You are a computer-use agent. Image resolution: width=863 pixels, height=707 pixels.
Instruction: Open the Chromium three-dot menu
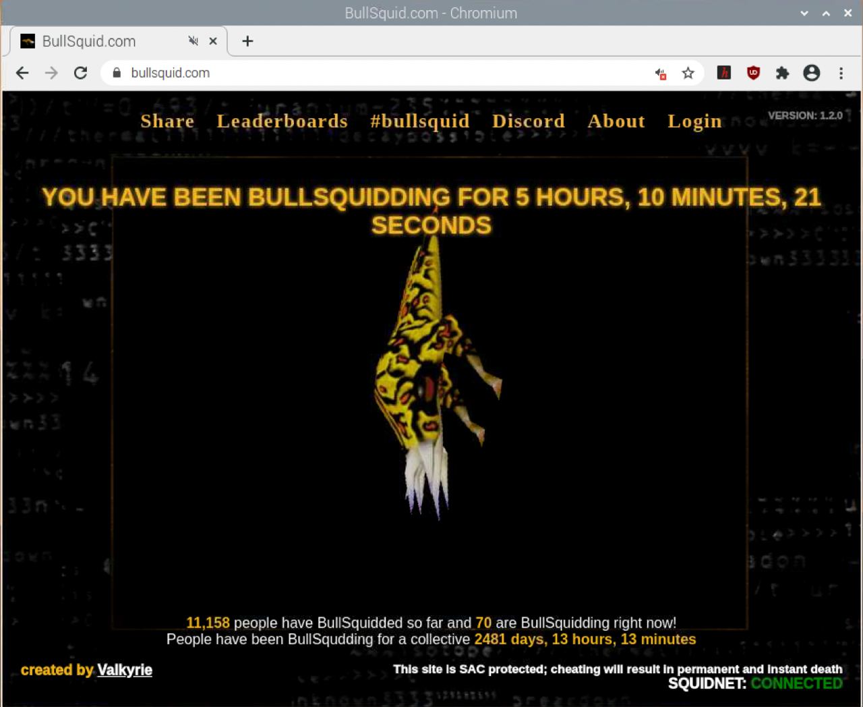(x=841, y=73)
